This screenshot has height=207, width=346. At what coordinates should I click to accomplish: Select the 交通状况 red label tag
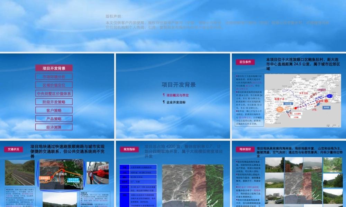point(13,149)
